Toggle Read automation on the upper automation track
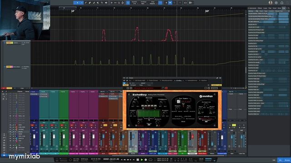Image resolution: width=291 pixels, height=163 pixels. click(9, 43)
